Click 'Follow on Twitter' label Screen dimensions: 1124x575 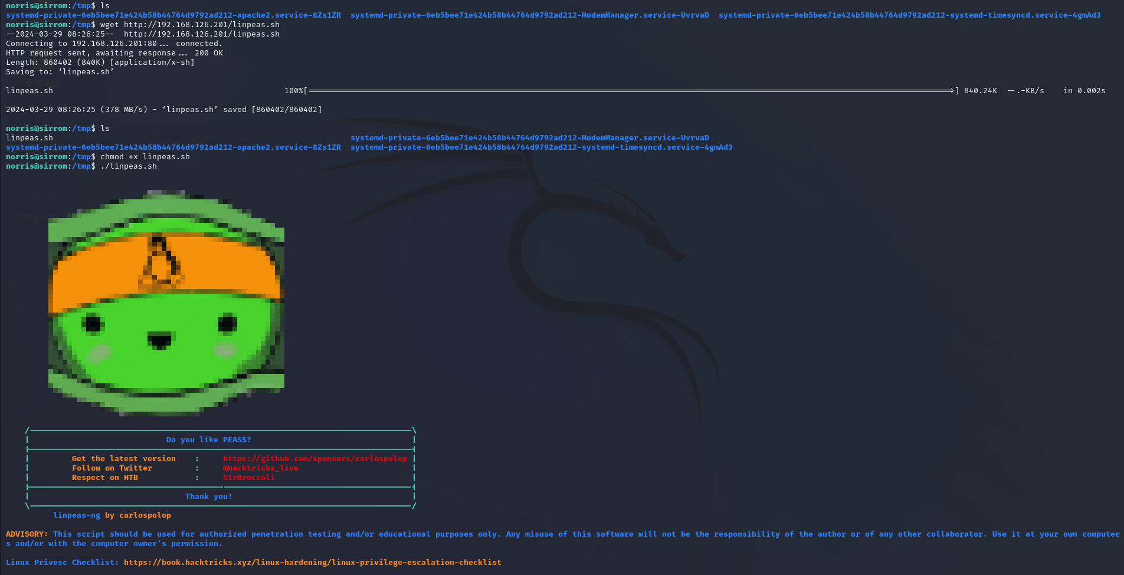(112, 468)
